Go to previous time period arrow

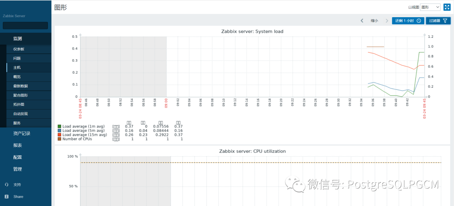[362, 21]
